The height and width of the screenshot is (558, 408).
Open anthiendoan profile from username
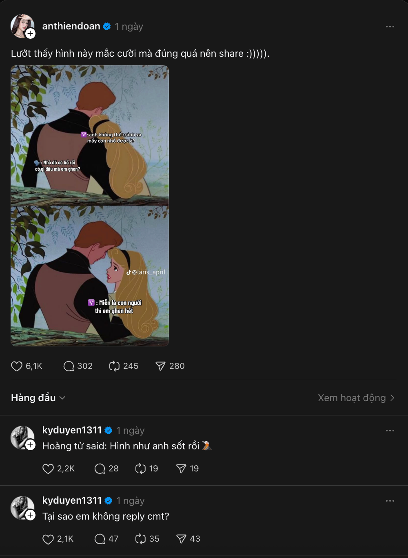[x=71, y=26]
